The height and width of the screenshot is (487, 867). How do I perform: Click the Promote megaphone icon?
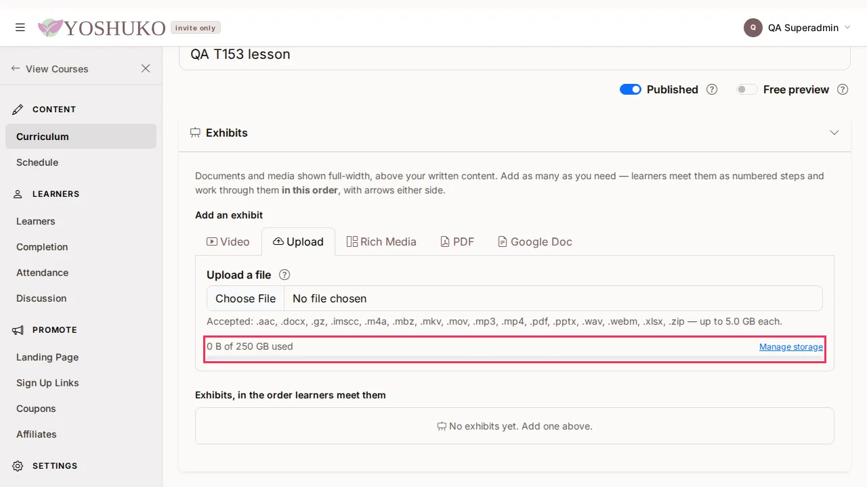pyautogui.click(x=18, y=330)
